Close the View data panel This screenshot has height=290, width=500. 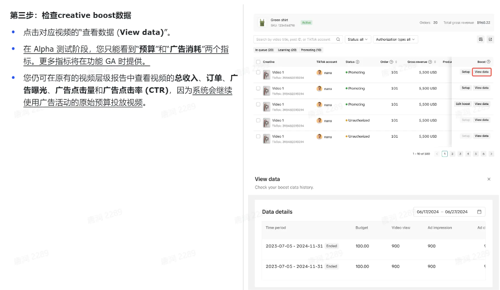pyautogui.click(x=489, y=179)
